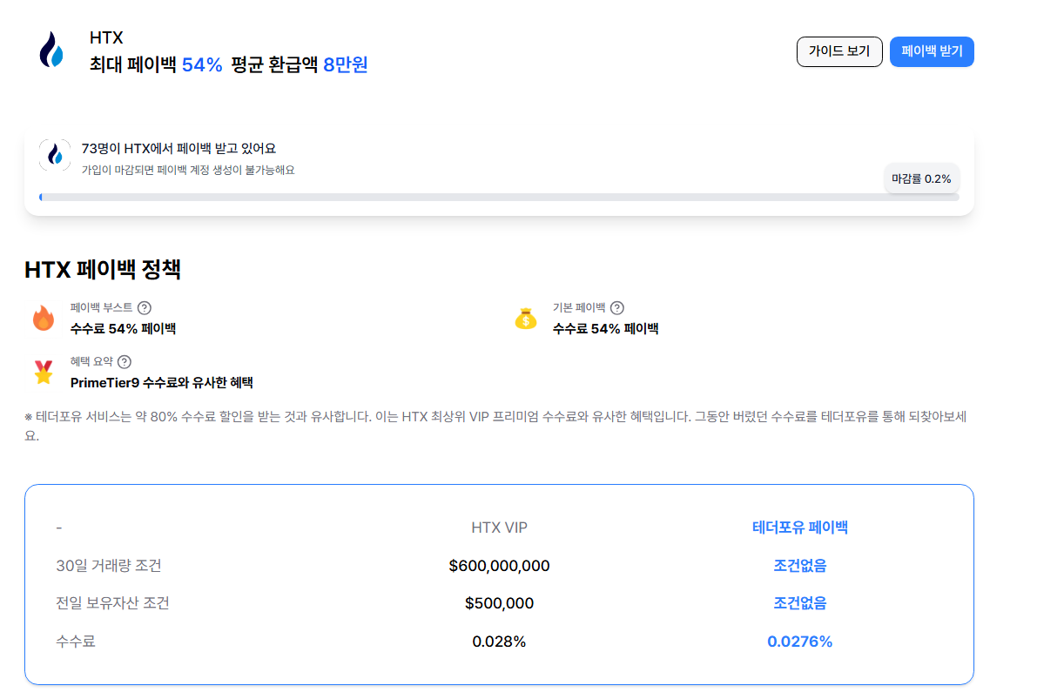Click 조건없음 in 30일 거래량 조건 row
Viewport: 1037px width, 699px height.
[x=799, y=566]
